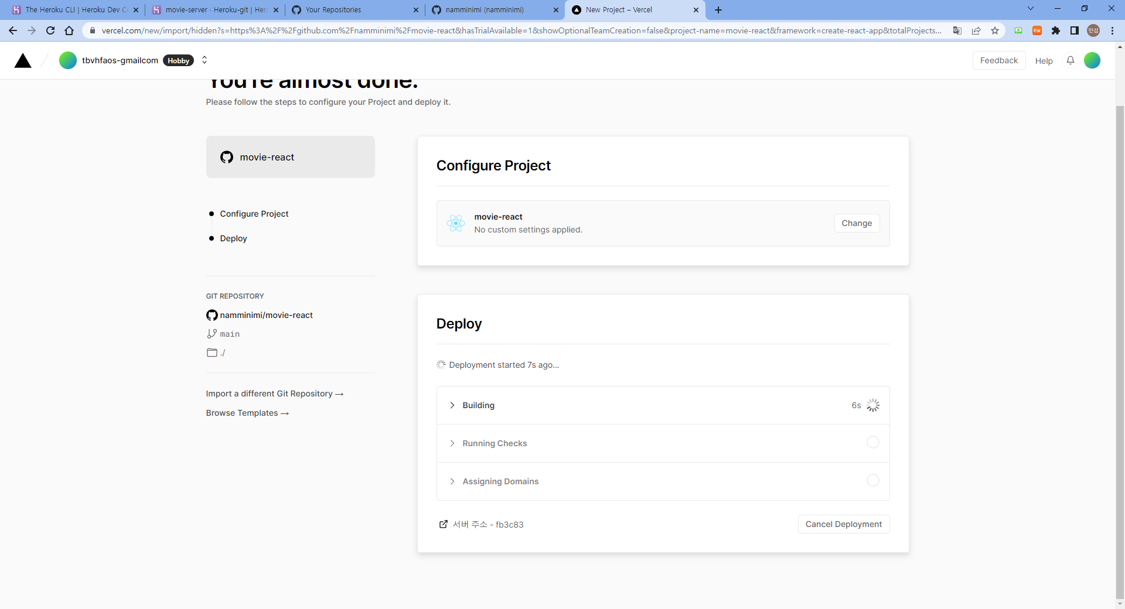This screenshot has width=1125, height=609.
Task: Click the share page icon
Action: point(976,30)
